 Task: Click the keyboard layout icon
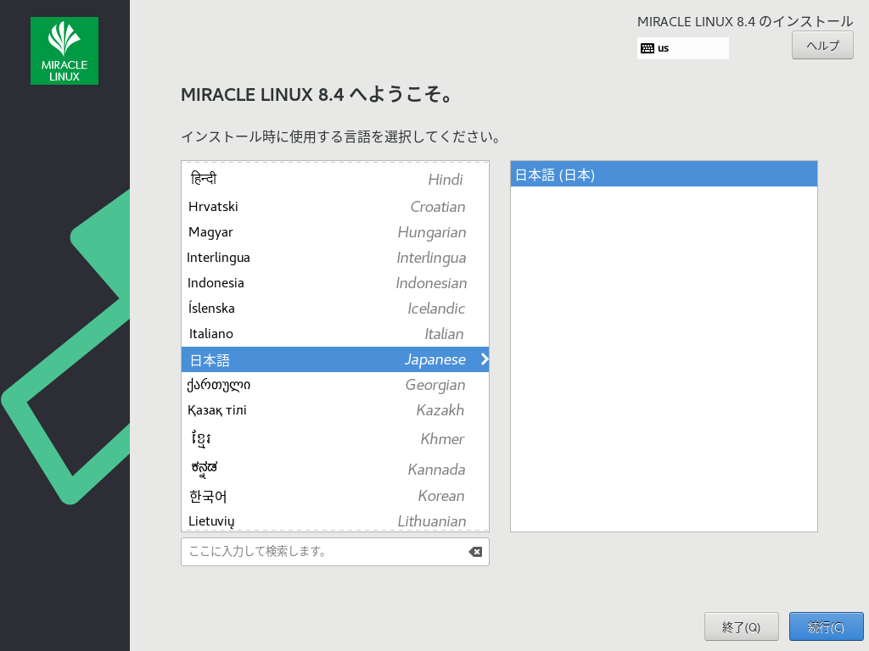pos(648,48)
